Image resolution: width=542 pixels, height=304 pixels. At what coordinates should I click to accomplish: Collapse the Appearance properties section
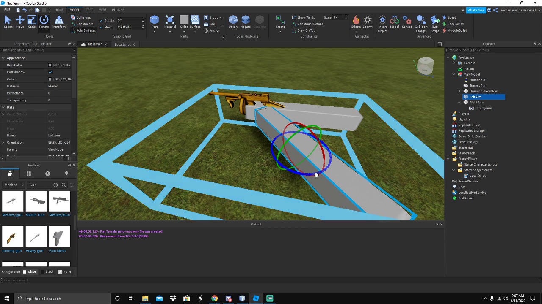(x=3, y=58)
